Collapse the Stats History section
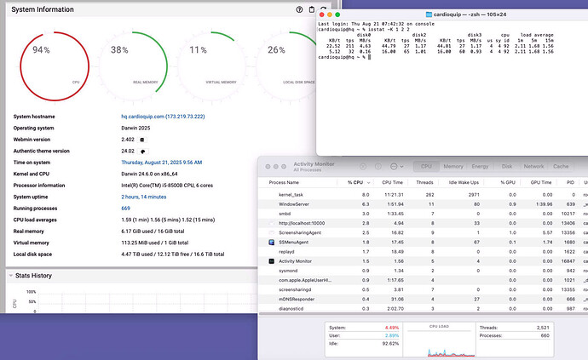 (11, 276)
